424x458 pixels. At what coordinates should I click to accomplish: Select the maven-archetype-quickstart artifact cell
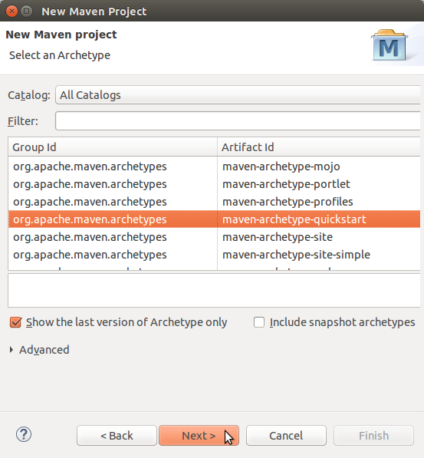pos(319,219)
